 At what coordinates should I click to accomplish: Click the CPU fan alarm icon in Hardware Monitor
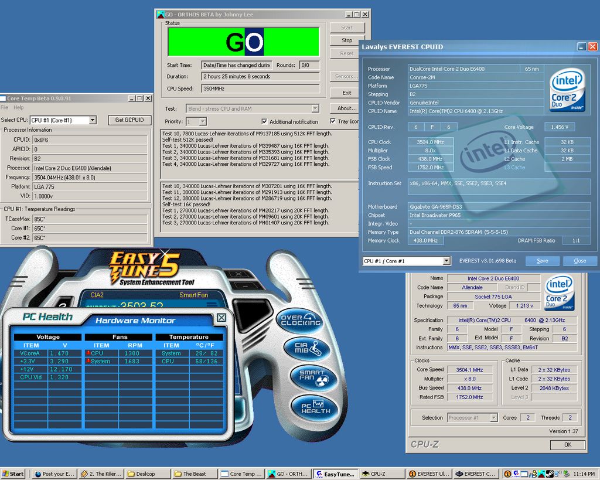click(x=88, y=353)
